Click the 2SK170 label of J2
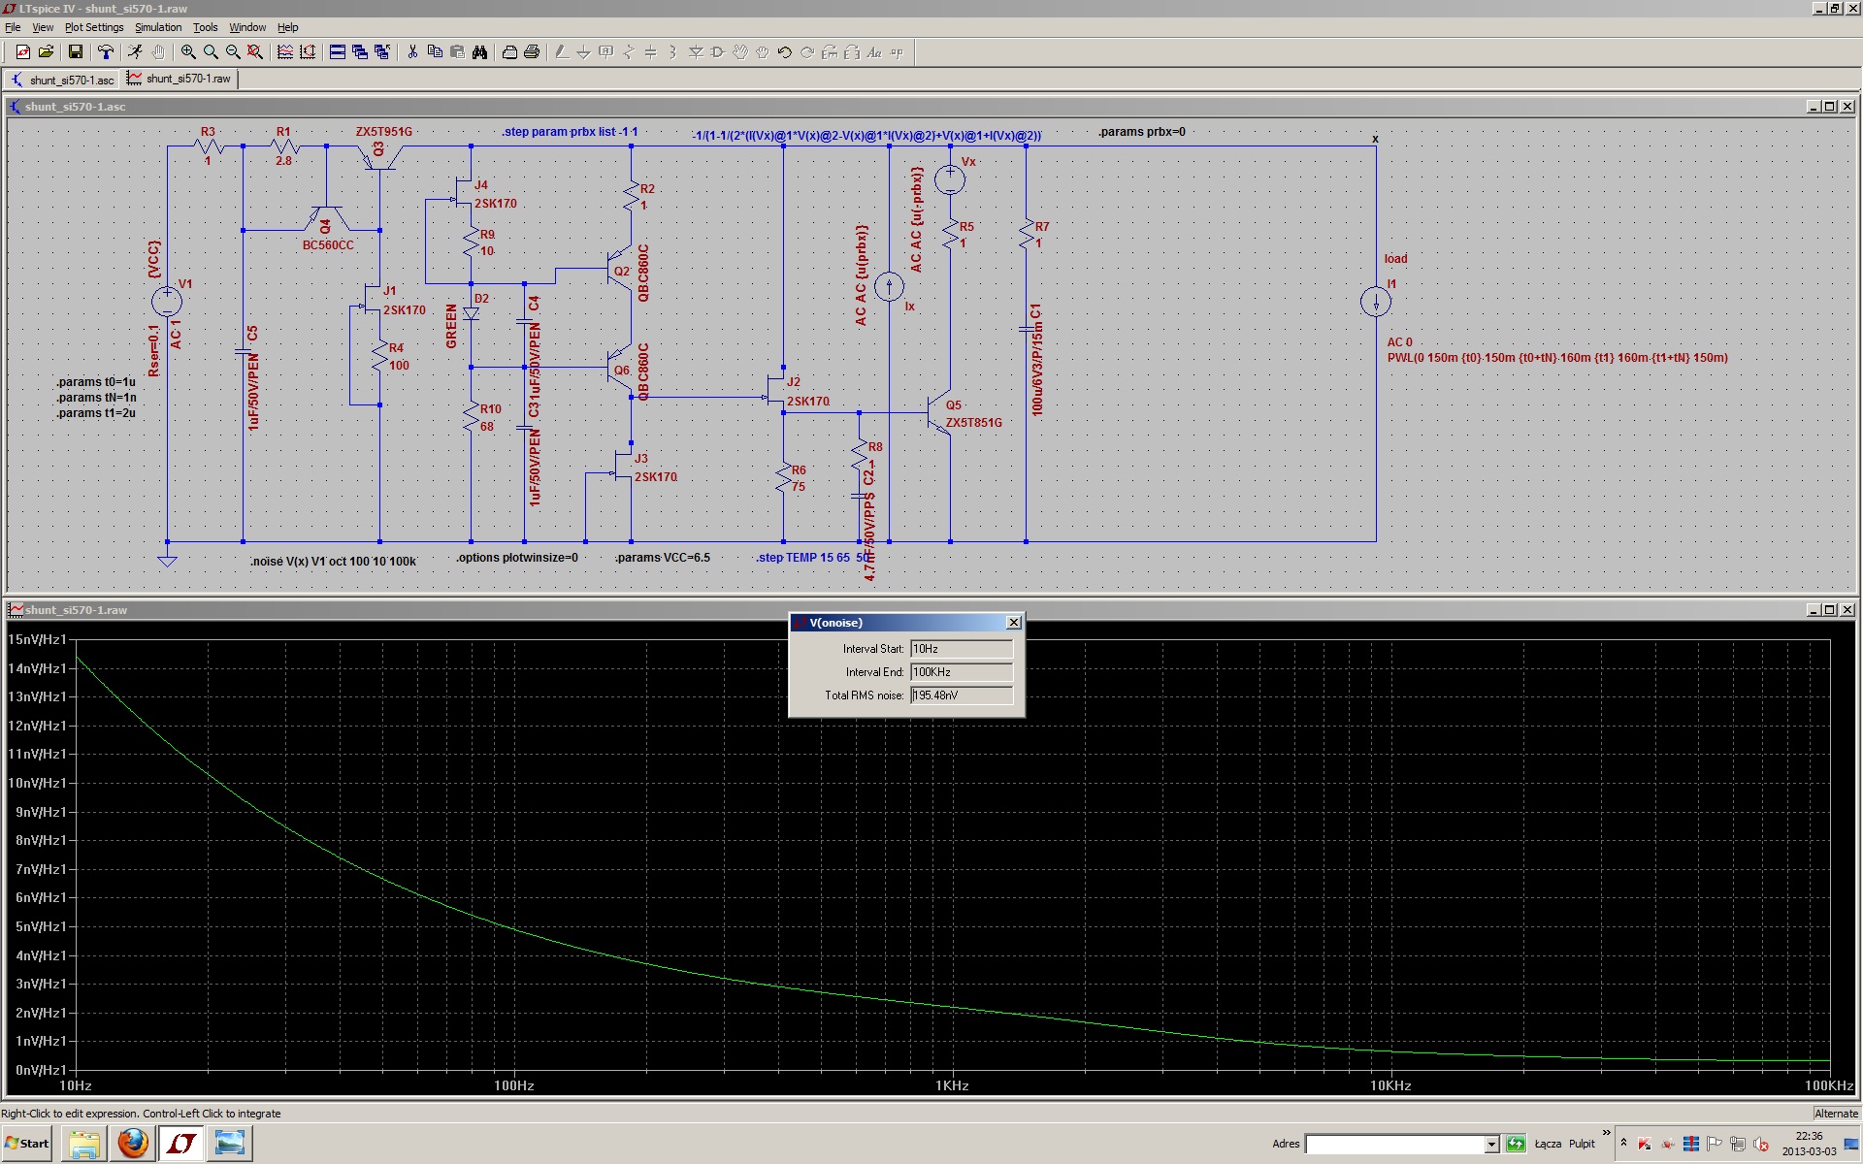 click(x=807, y=402)
